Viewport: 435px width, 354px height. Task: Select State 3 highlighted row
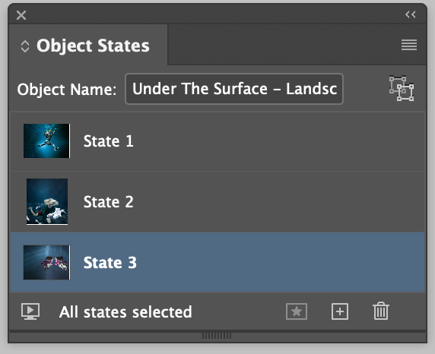(217, 262)
